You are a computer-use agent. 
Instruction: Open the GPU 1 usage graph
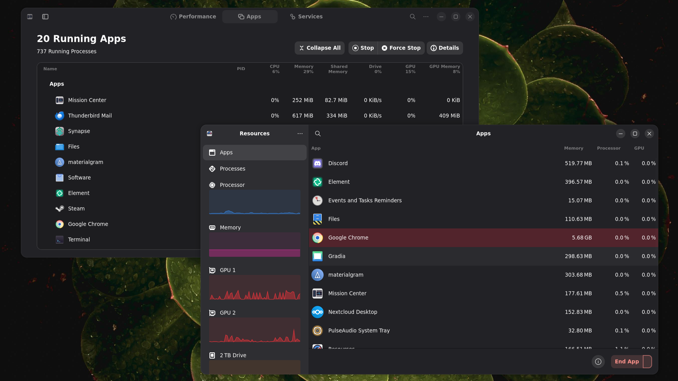(254, 287)
